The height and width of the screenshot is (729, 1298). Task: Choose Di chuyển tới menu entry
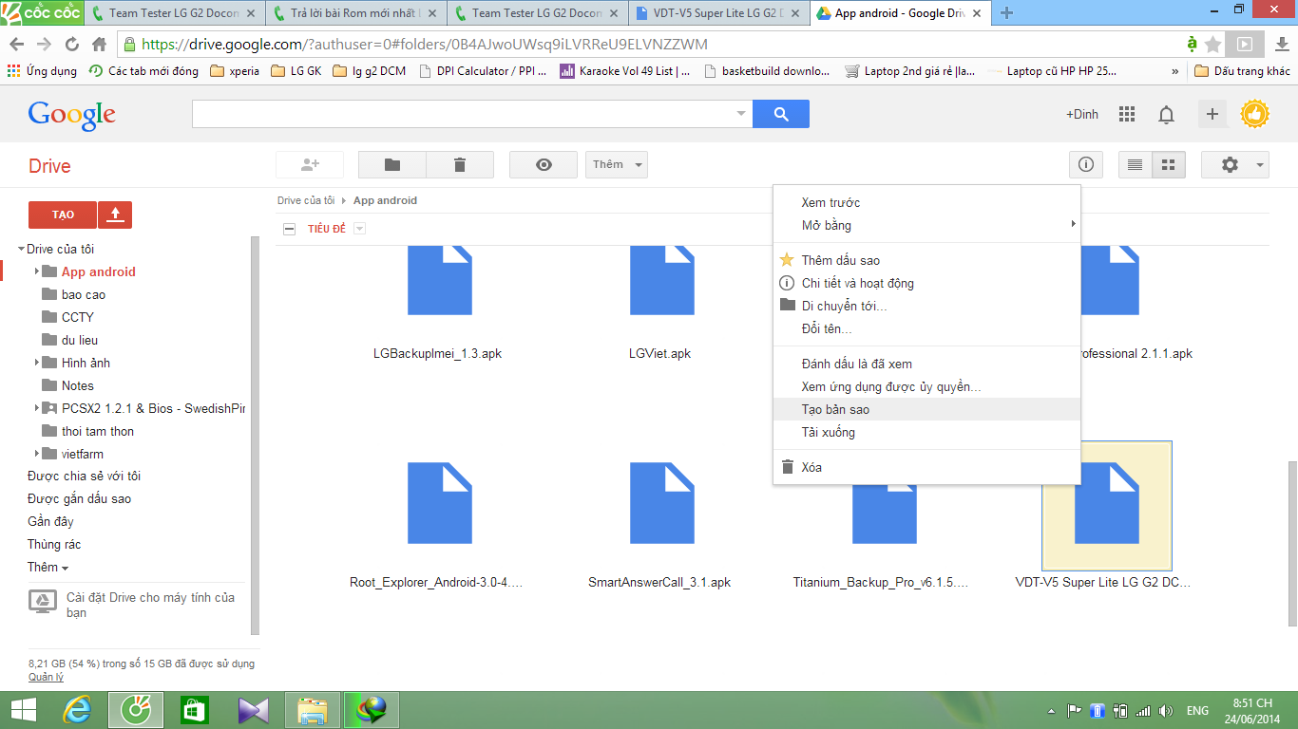(x=926, y=306)
